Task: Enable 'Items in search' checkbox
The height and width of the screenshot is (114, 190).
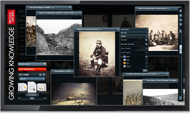Action: tap(146, 48)
